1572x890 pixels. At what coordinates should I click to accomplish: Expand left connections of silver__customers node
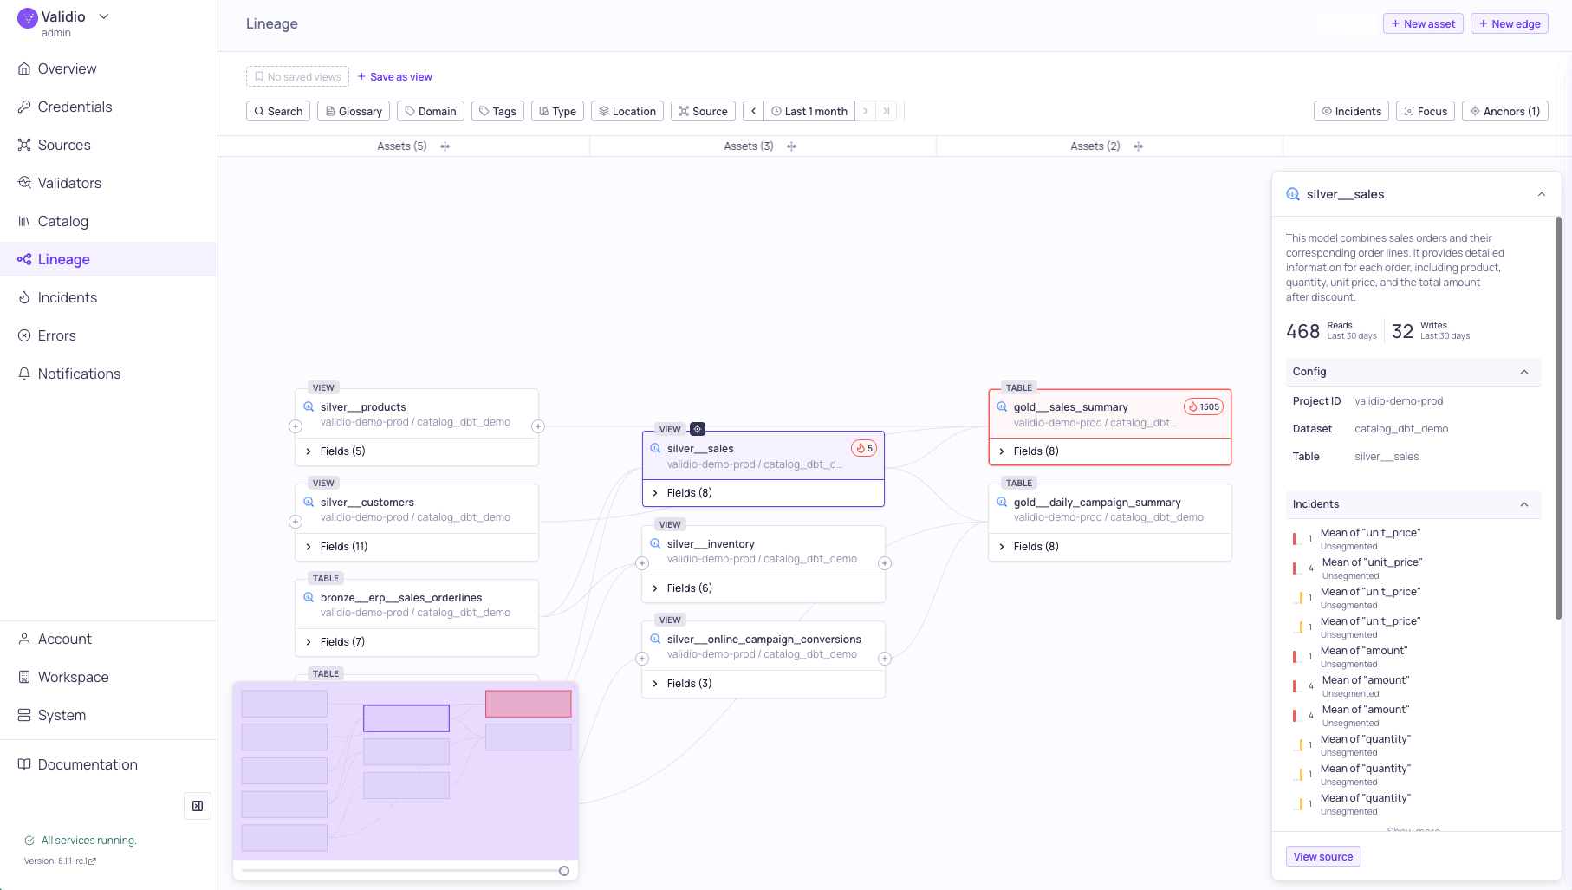tap(296, 522)
